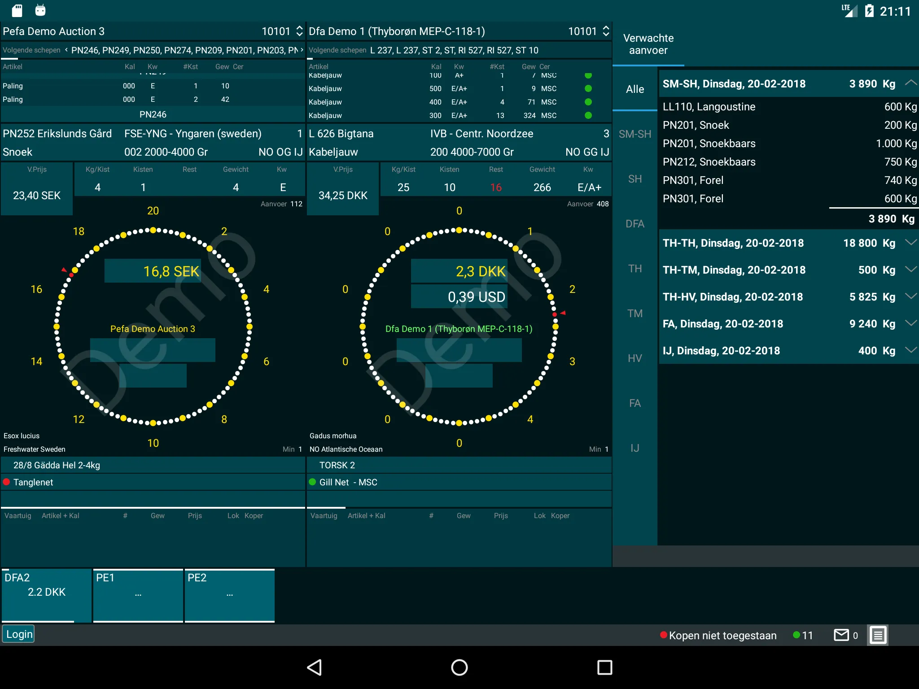Tap the 0,39 USD converted price
Image resolution: width=919 pixels, height=689 pixels.
[x=459, y=297]
